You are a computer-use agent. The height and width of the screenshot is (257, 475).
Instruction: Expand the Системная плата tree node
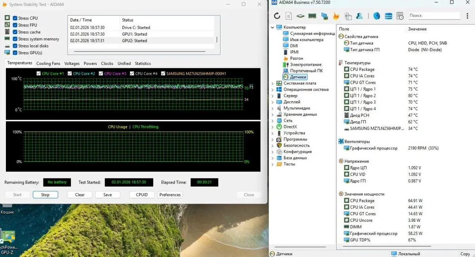(272, 83)
